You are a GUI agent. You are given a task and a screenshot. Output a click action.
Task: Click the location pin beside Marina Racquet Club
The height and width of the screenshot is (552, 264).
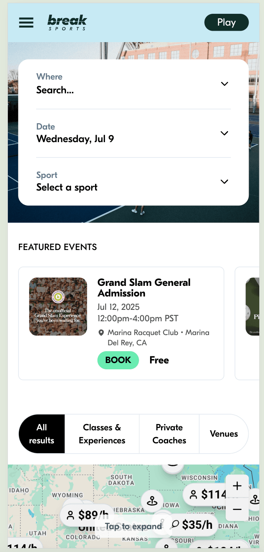point(101,333)
